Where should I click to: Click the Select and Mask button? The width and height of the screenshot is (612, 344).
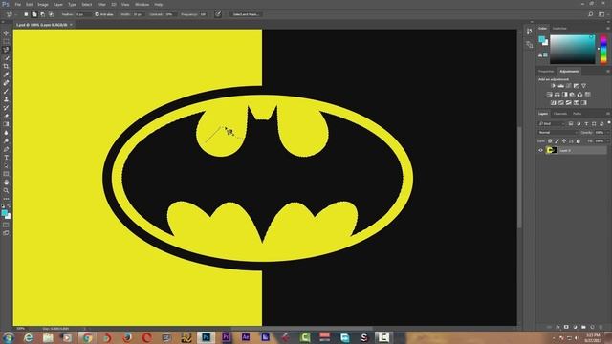[x=246, y=14]
